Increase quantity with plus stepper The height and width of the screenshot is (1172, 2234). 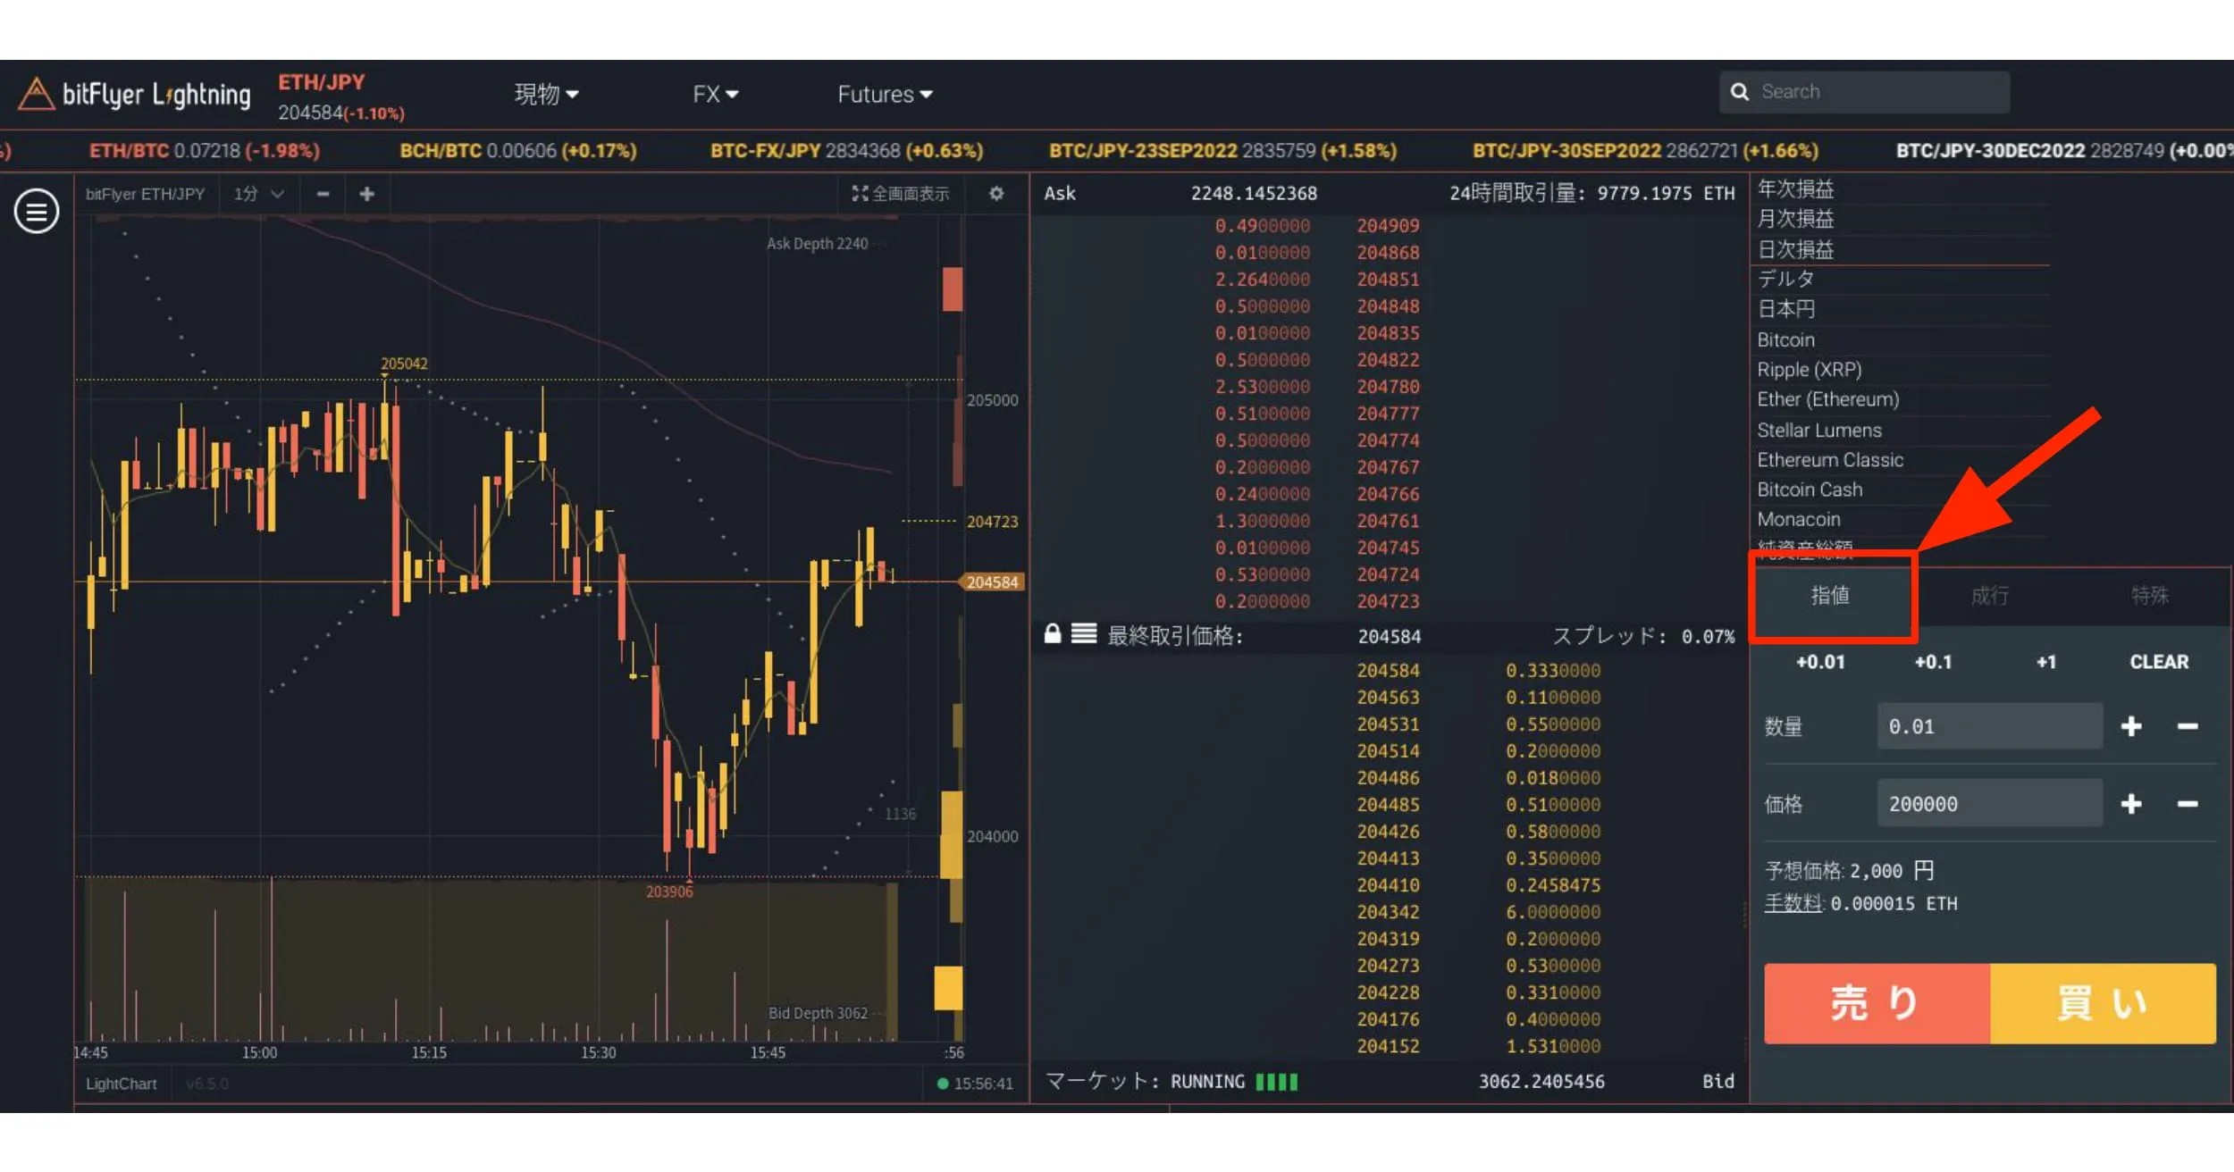(2131, 726)
